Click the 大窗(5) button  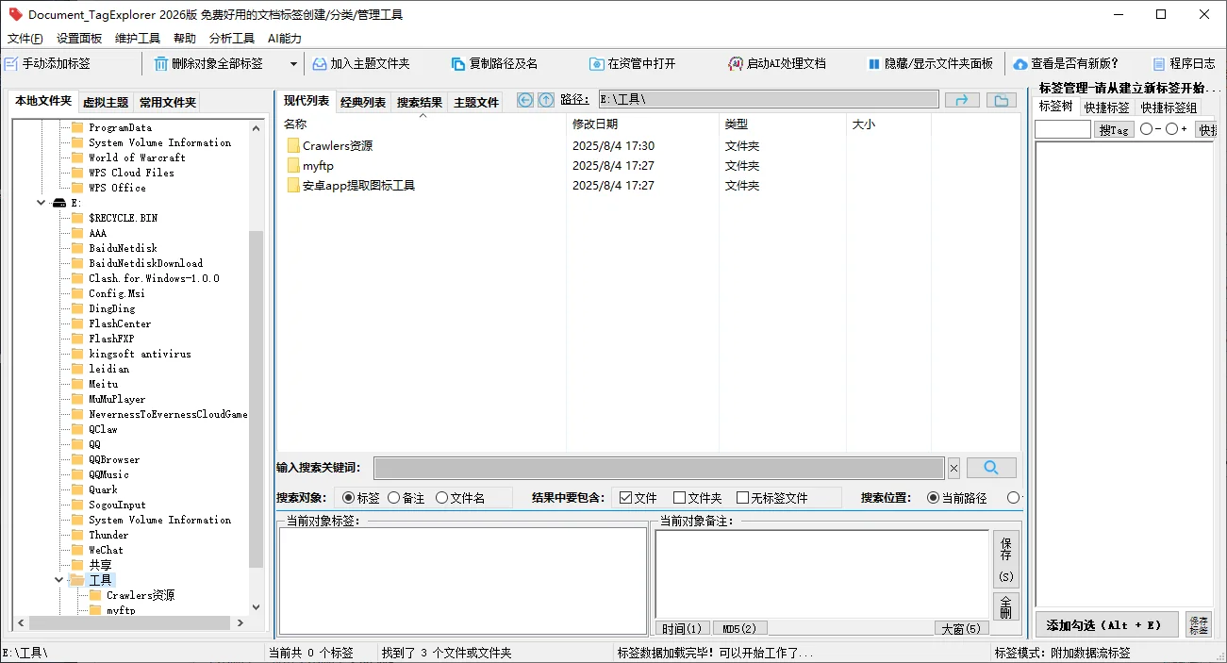tap(962, 628)
